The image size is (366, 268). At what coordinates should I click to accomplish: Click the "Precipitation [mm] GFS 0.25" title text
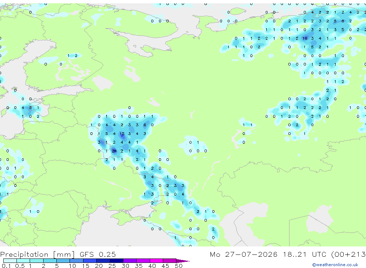[x=58, y=254]
